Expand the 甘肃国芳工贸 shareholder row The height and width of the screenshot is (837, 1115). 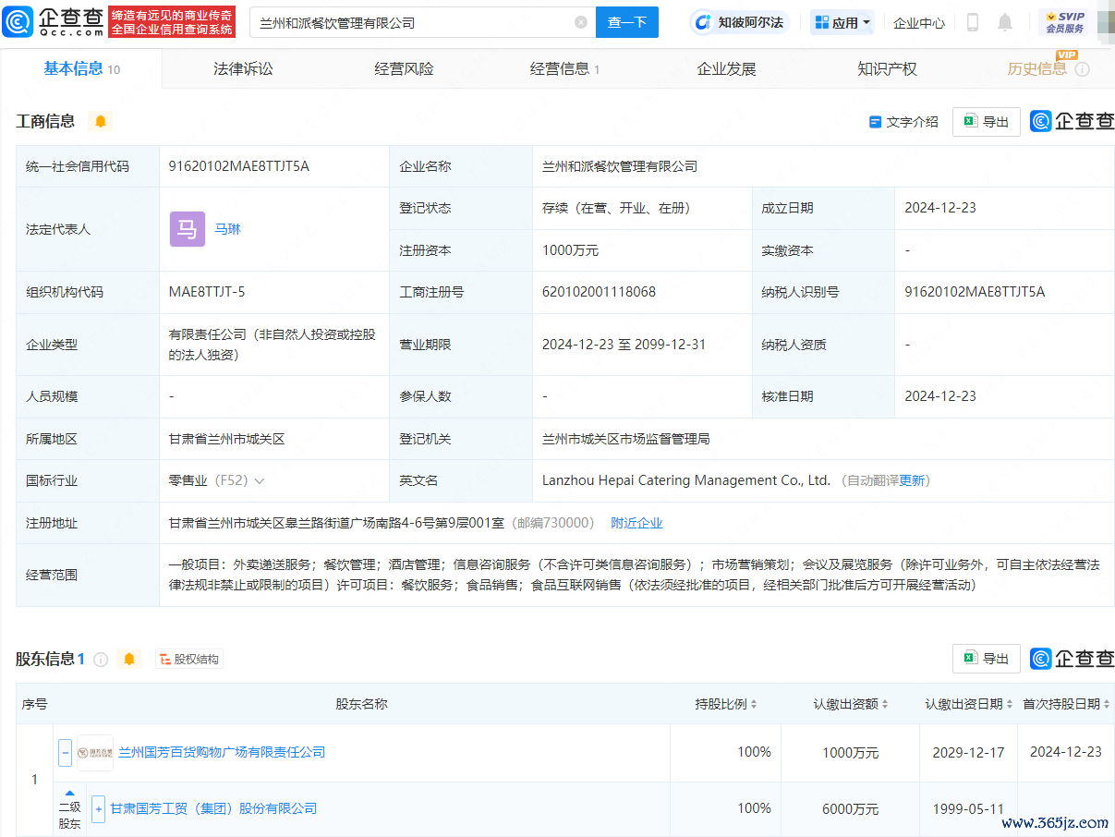[x=98, y=808]
